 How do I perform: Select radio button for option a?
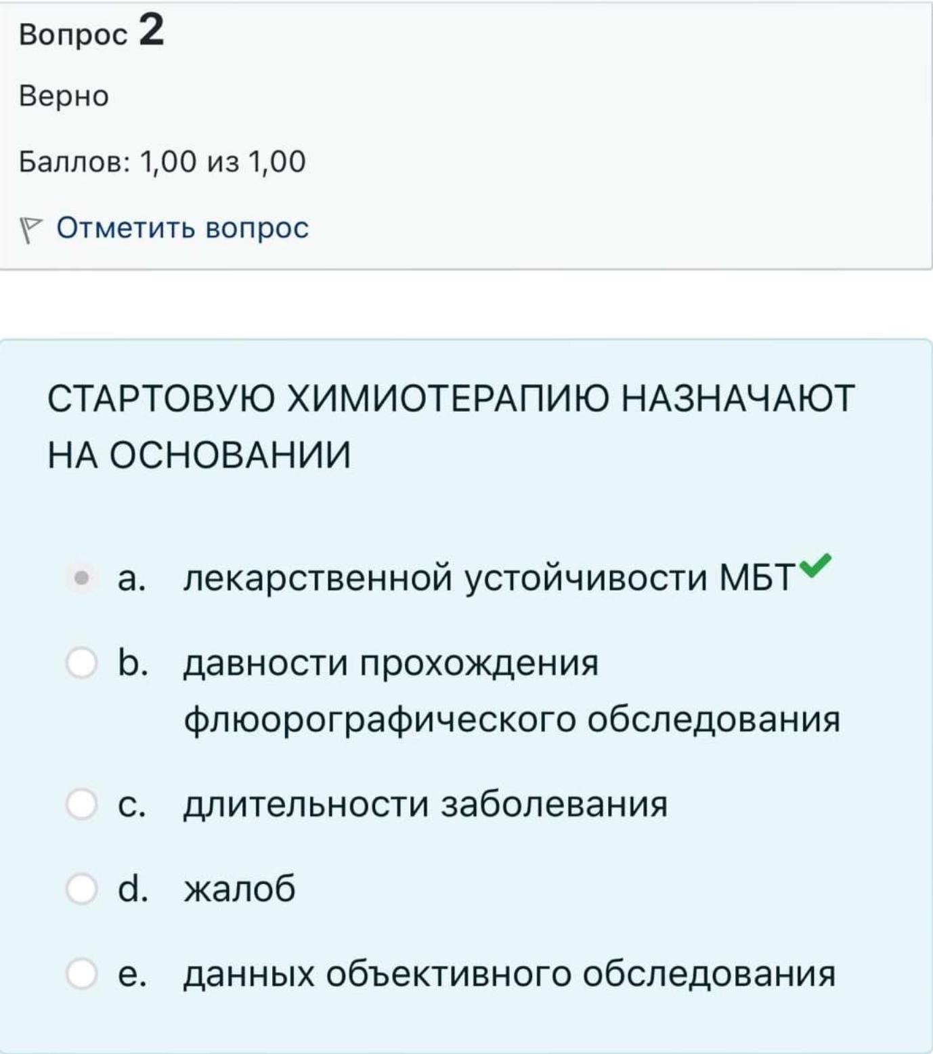click(x=81, y=578)
